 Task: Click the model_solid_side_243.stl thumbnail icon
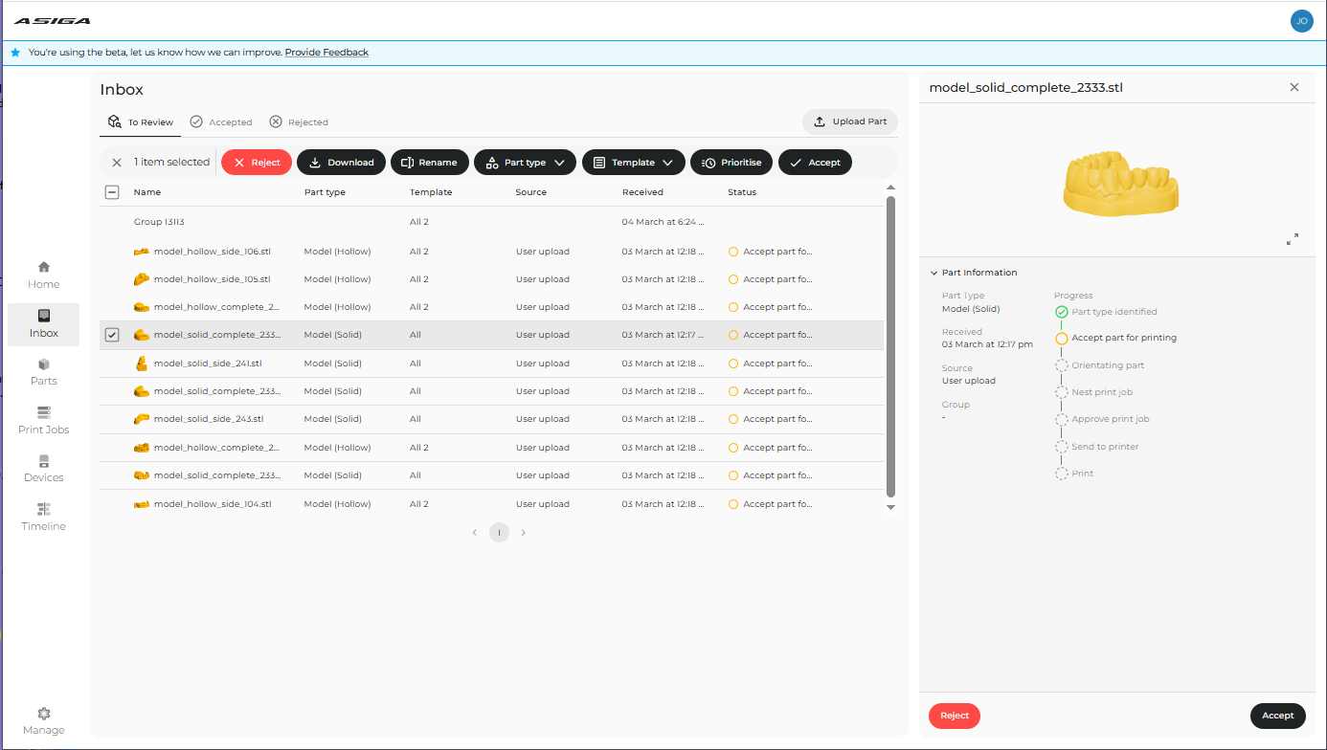141,419
